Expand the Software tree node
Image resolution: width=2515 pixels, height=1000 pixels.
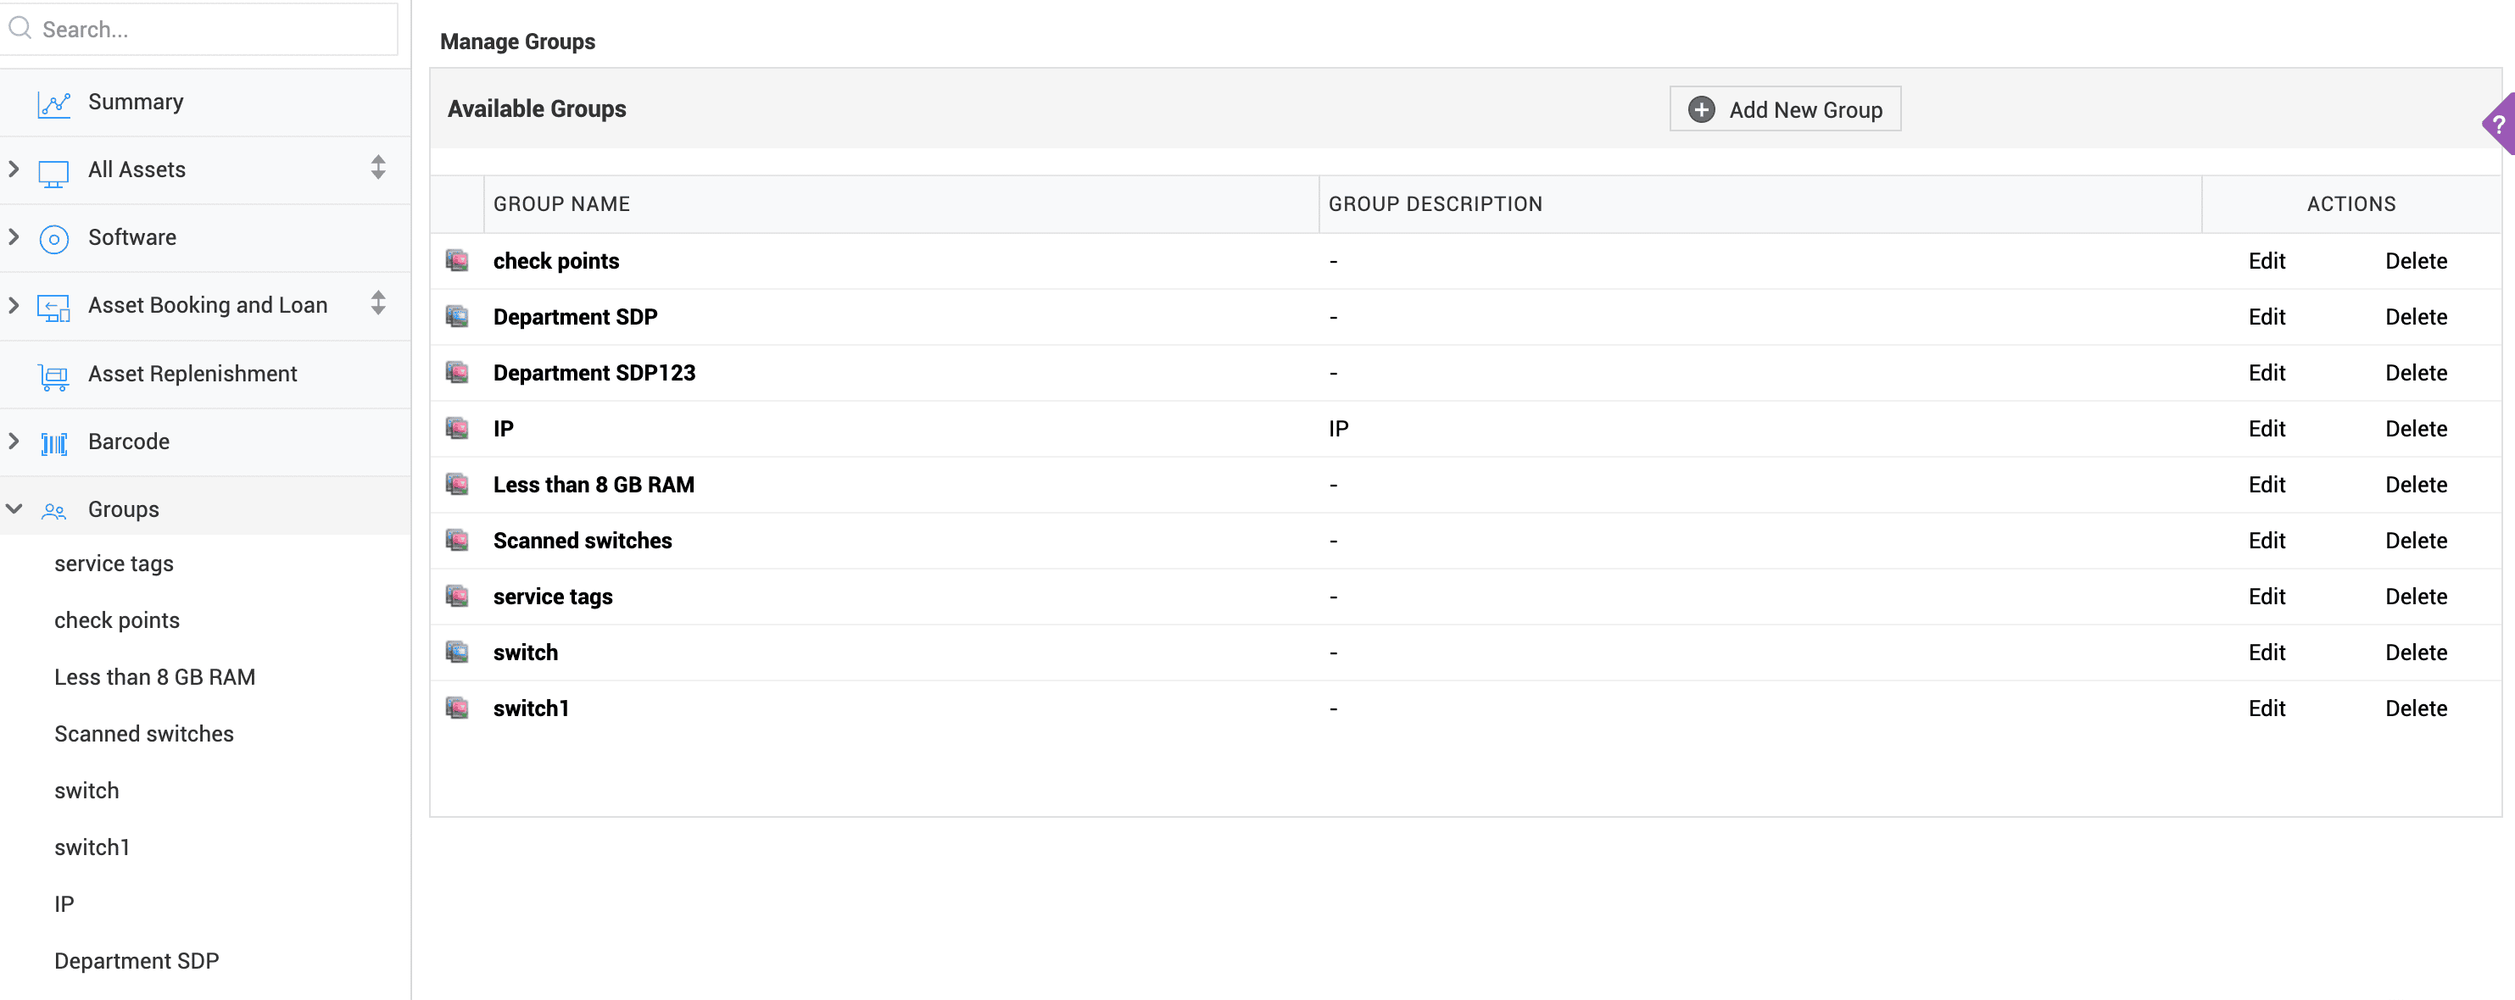pos(14,237)
